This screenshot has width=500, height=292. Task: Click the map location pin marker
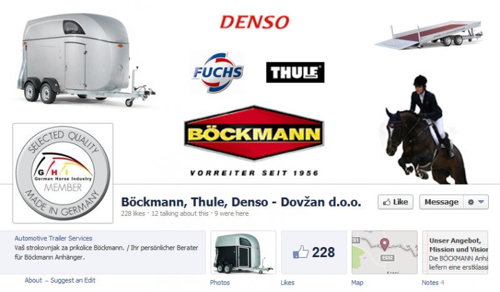click(384, 244)
